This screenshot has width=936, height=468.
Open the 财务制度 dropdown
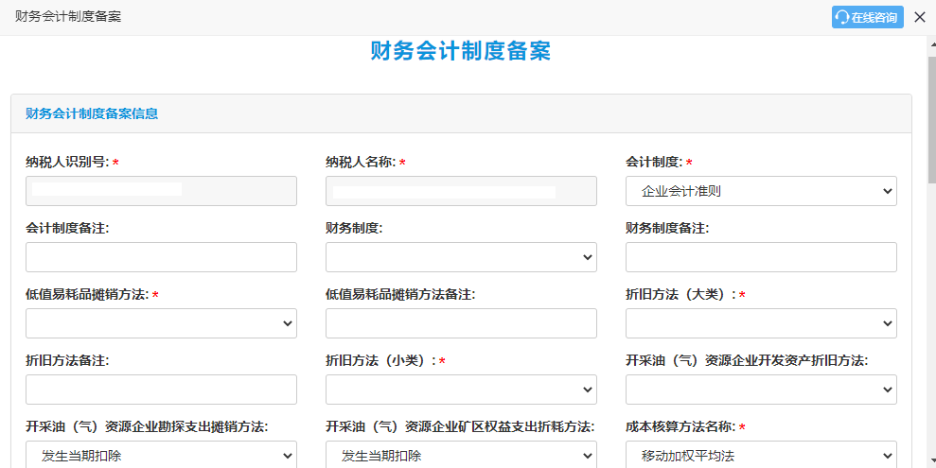461,257
